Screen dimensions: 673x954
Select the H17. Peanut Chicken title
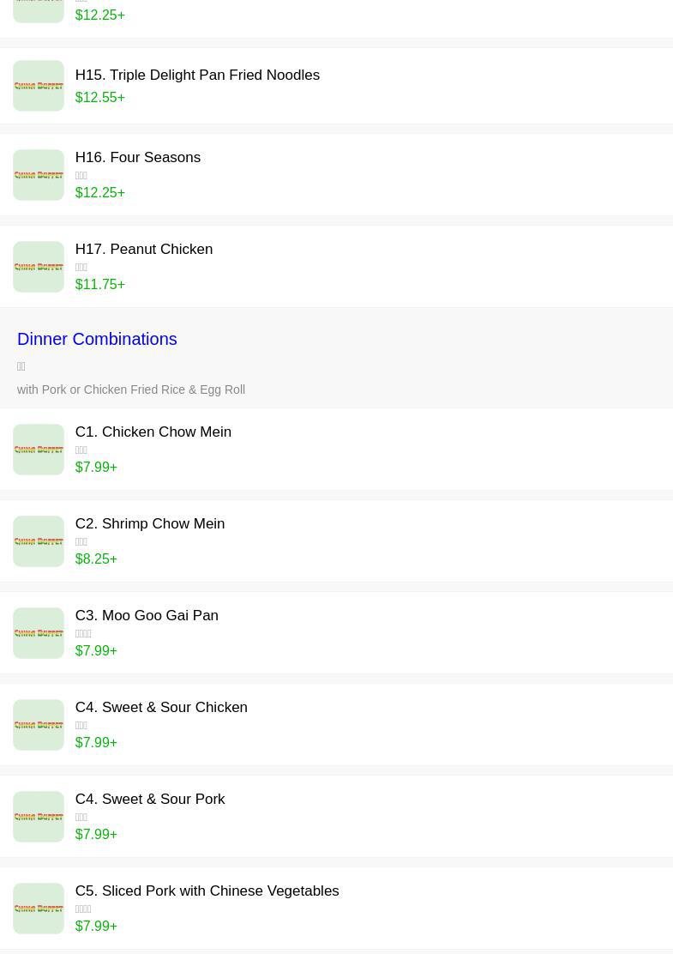coord(144,250)
